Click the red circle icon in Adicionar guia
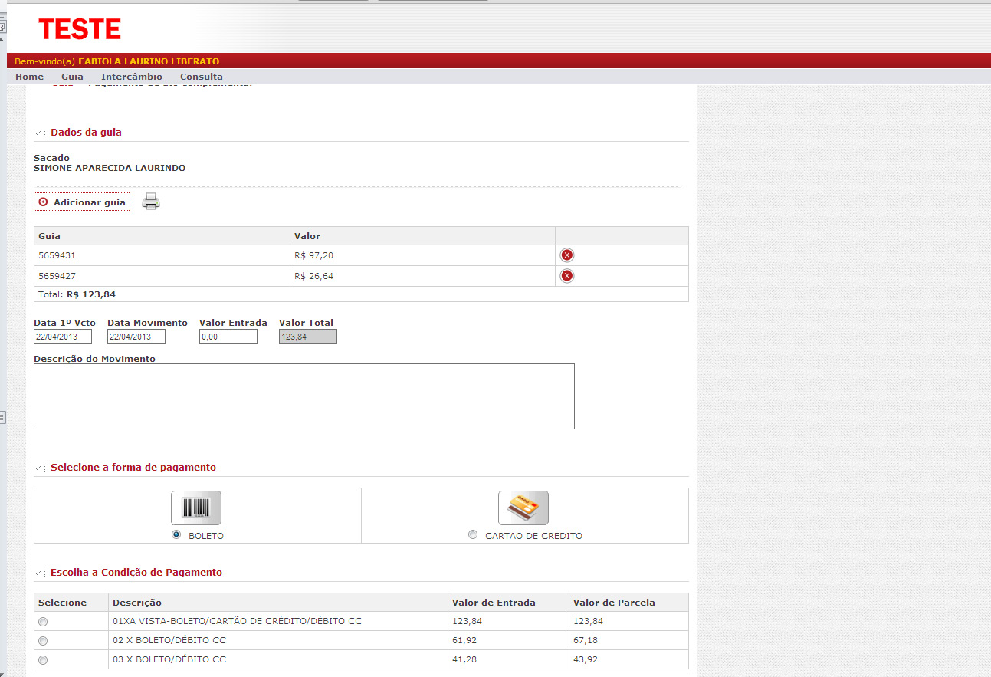 [43, 202]
